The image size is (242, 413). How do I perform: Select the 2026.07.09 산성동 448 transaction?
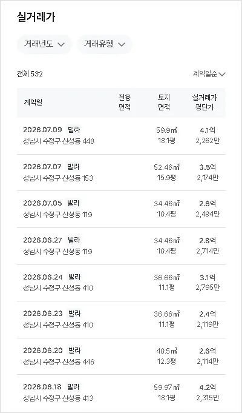click(121, 136)
